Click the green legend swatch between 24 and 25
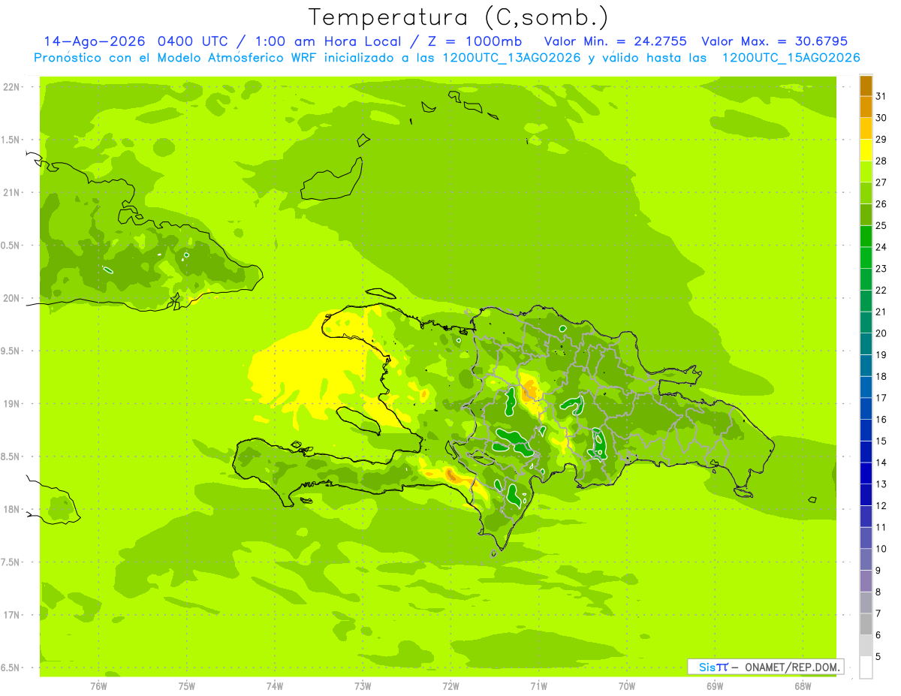 click(866, 237)
